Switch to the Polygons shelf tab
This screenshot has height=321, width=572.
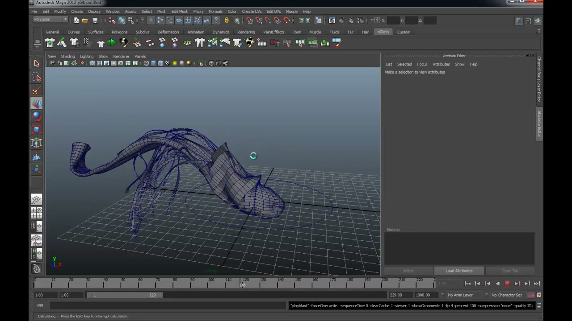tap(119, 32)
